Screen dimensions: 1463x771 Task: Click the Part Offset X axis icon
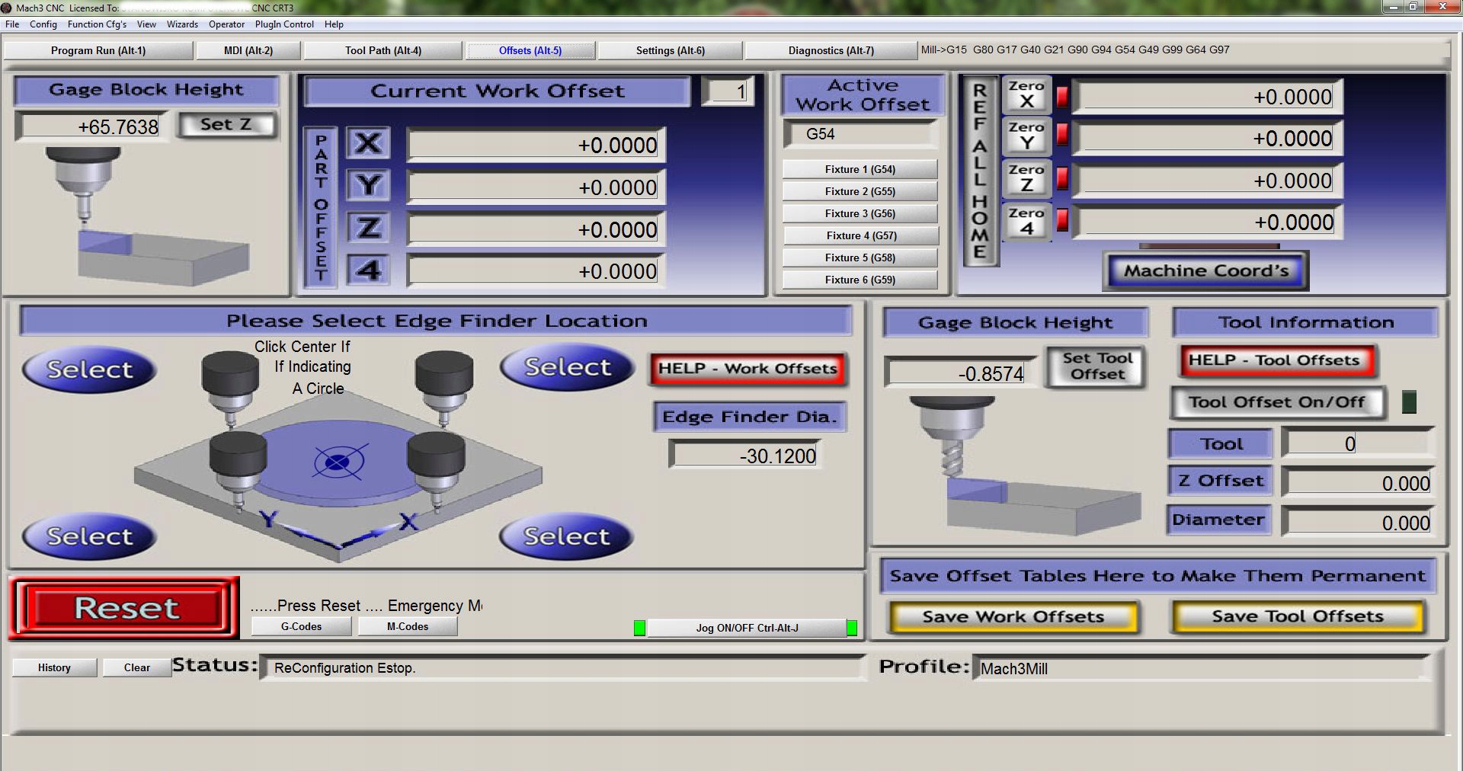click(x=368, y=143)
